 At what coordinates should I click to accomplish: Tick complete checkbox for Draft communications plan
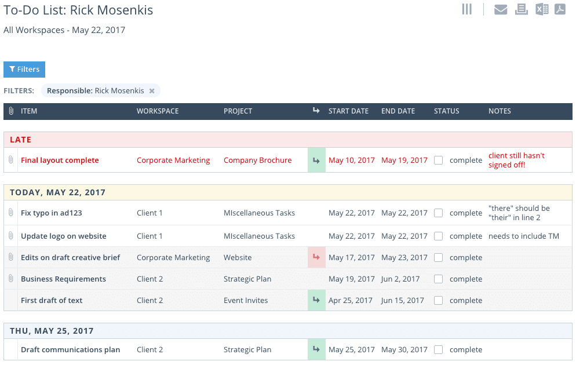tap(439, 350)
